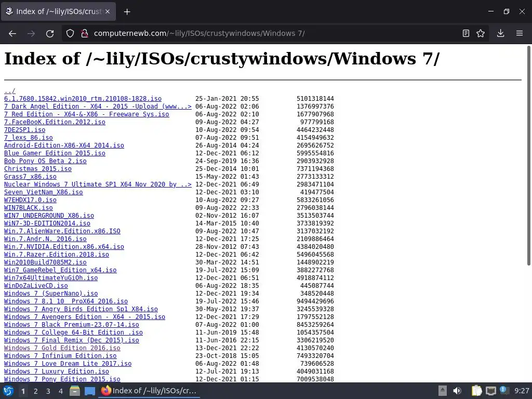
Task: Switch to workspace 4
Action: pos(61,391)
